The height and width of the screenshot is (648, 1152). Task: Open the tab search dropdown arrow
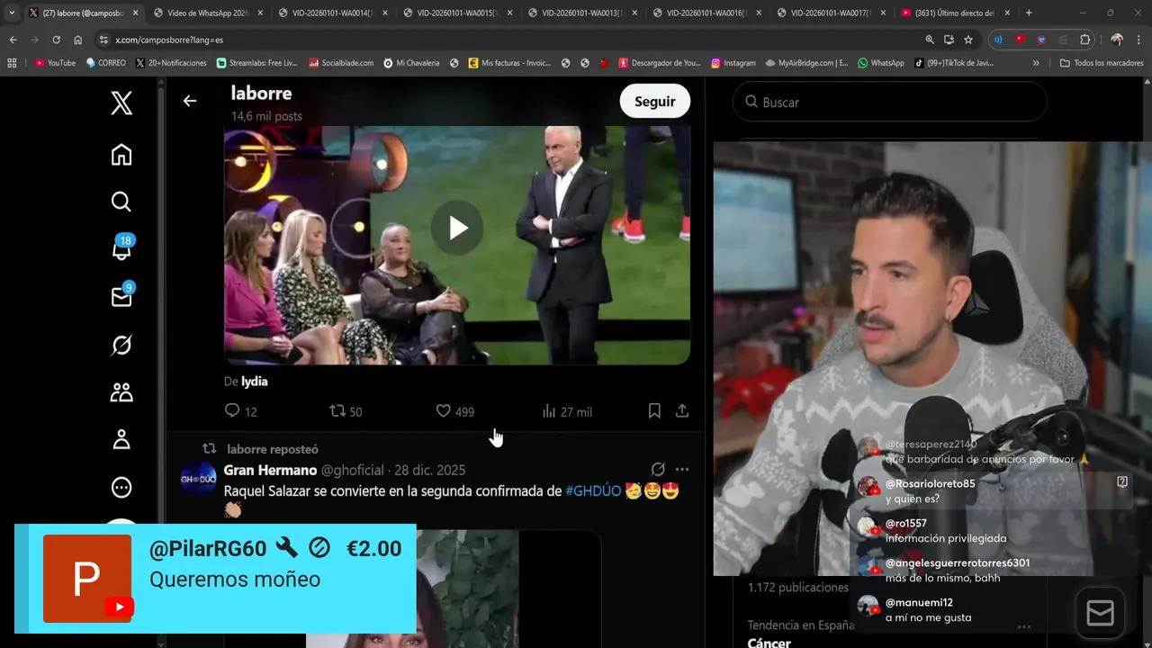(x=12, y=13)
